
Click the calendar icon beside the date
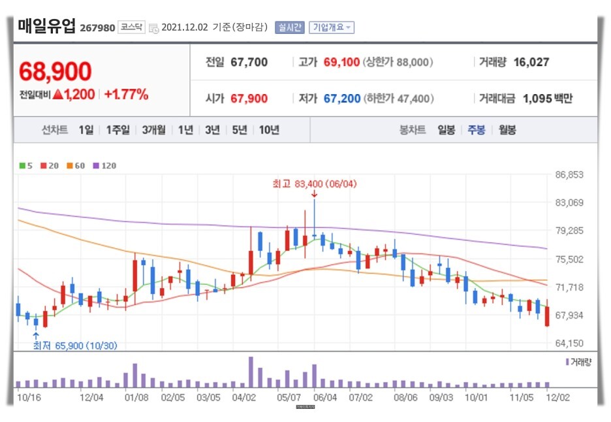pos(154,28)
